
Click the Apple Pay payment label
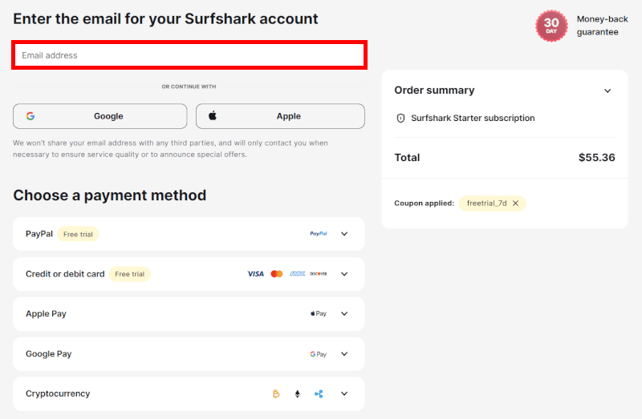[x=46, y=314]
